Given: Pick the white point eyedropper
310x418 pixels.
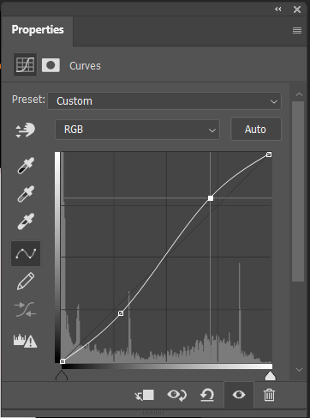Looking at the screenshot, I should pos(26,221).
